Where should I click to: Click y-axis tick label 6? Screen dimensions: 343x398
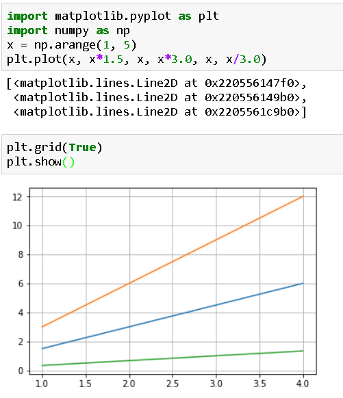[x=21, y=284]
